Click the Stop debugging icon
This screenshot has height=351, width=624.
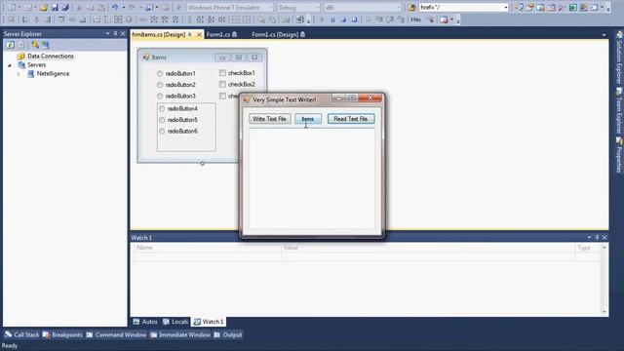tap(343, 19)
